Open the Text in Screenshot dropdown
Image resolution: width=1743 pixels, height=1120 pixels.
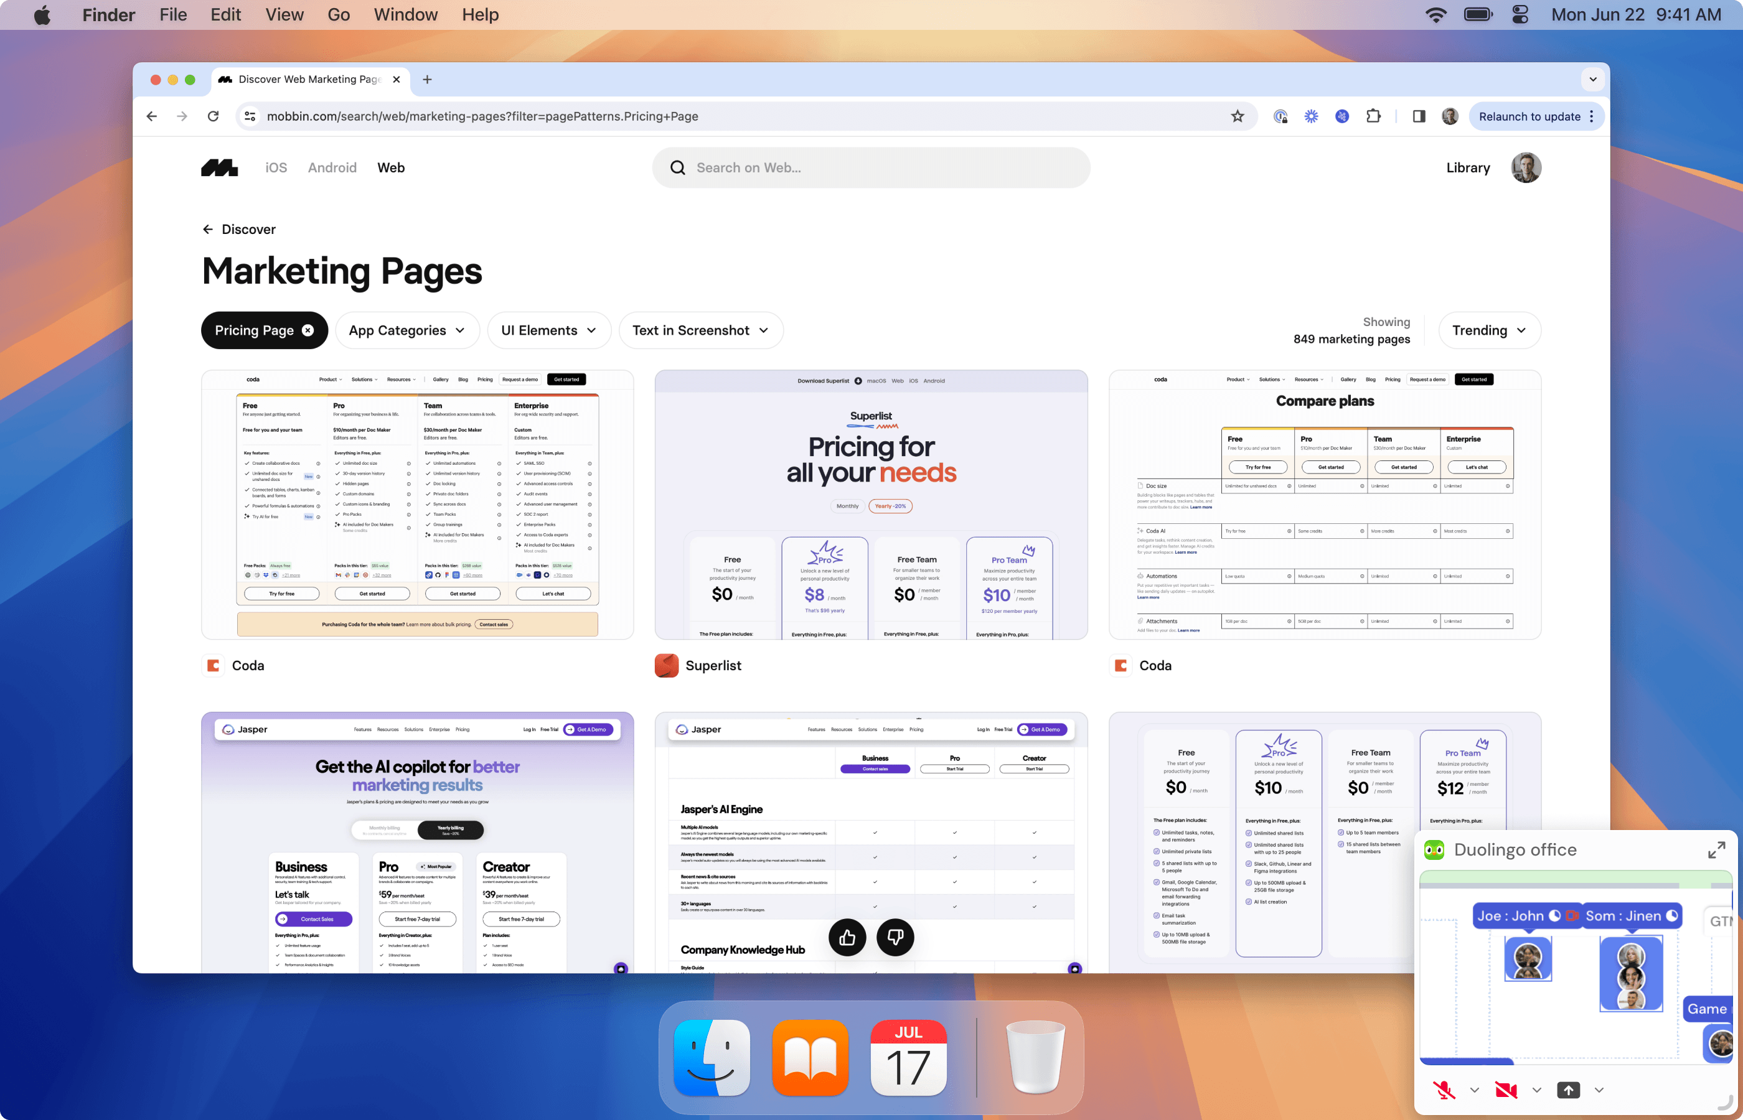[x=700, y=330]
